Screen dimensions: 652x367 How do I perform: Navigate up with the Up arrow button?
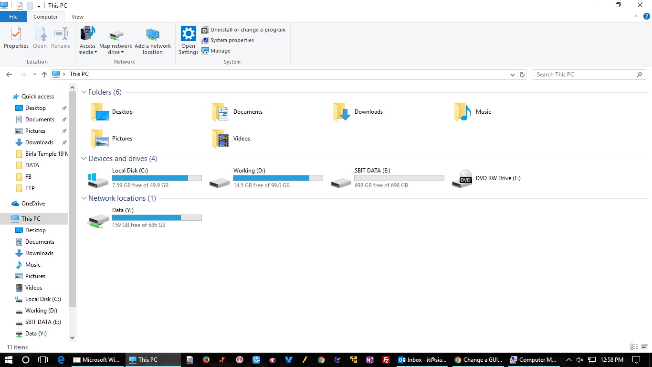[x=44, y=74]
